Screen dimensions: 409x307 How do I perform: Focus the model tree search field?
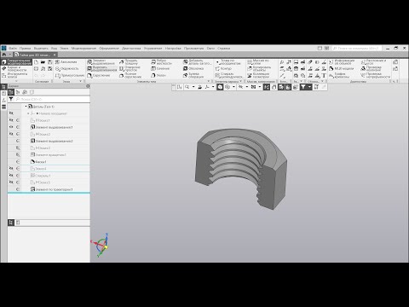click(x=52, y=99)
